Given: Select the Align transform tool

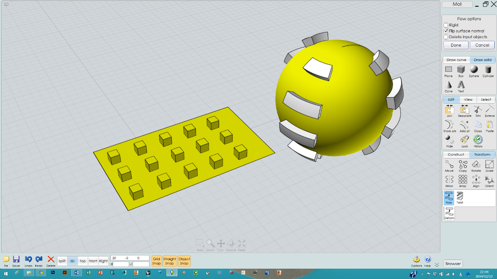Looking at the screenshot, I should pyautogui.click(x=476, y=181).
